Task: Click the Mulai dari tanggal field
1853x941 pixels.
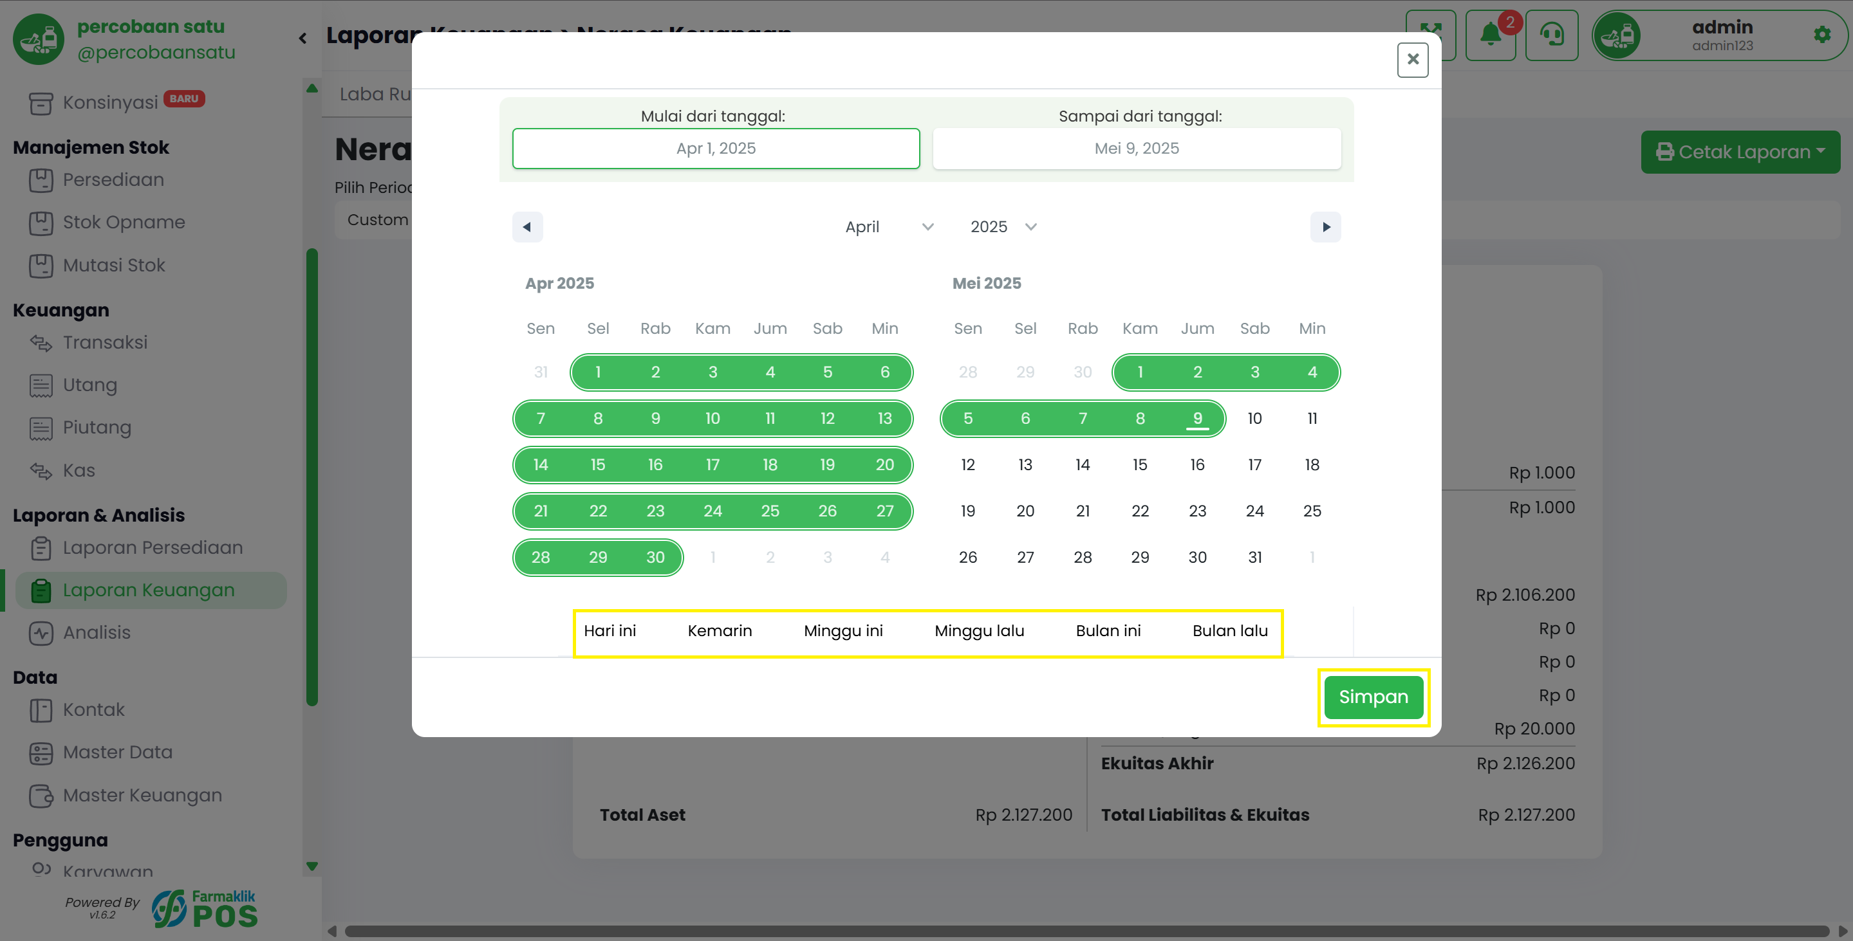Action: [716, 149]
